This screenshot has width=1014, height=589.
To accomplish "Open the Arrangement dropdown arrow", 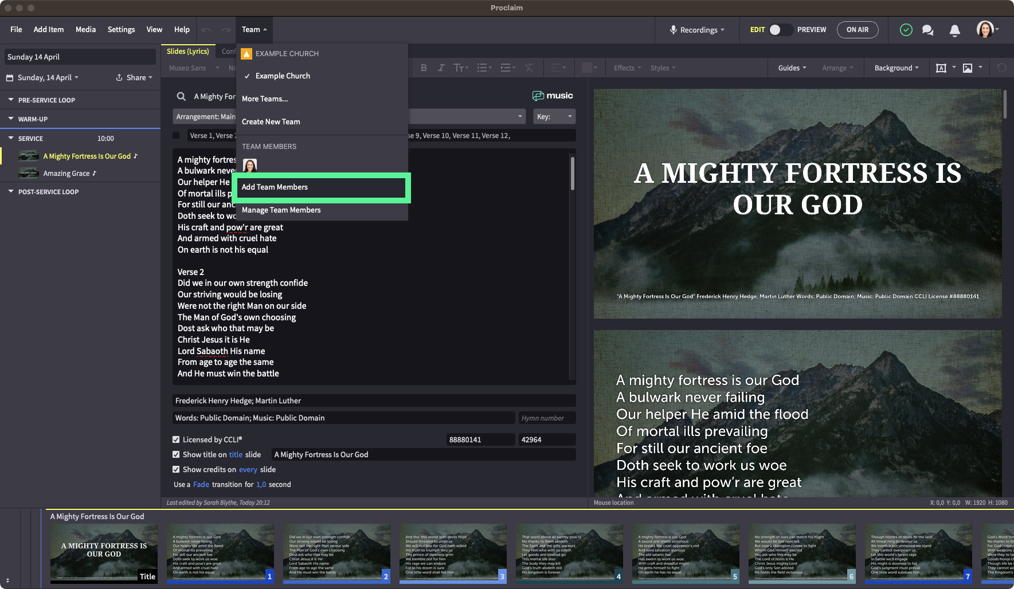I will [520, 116].
